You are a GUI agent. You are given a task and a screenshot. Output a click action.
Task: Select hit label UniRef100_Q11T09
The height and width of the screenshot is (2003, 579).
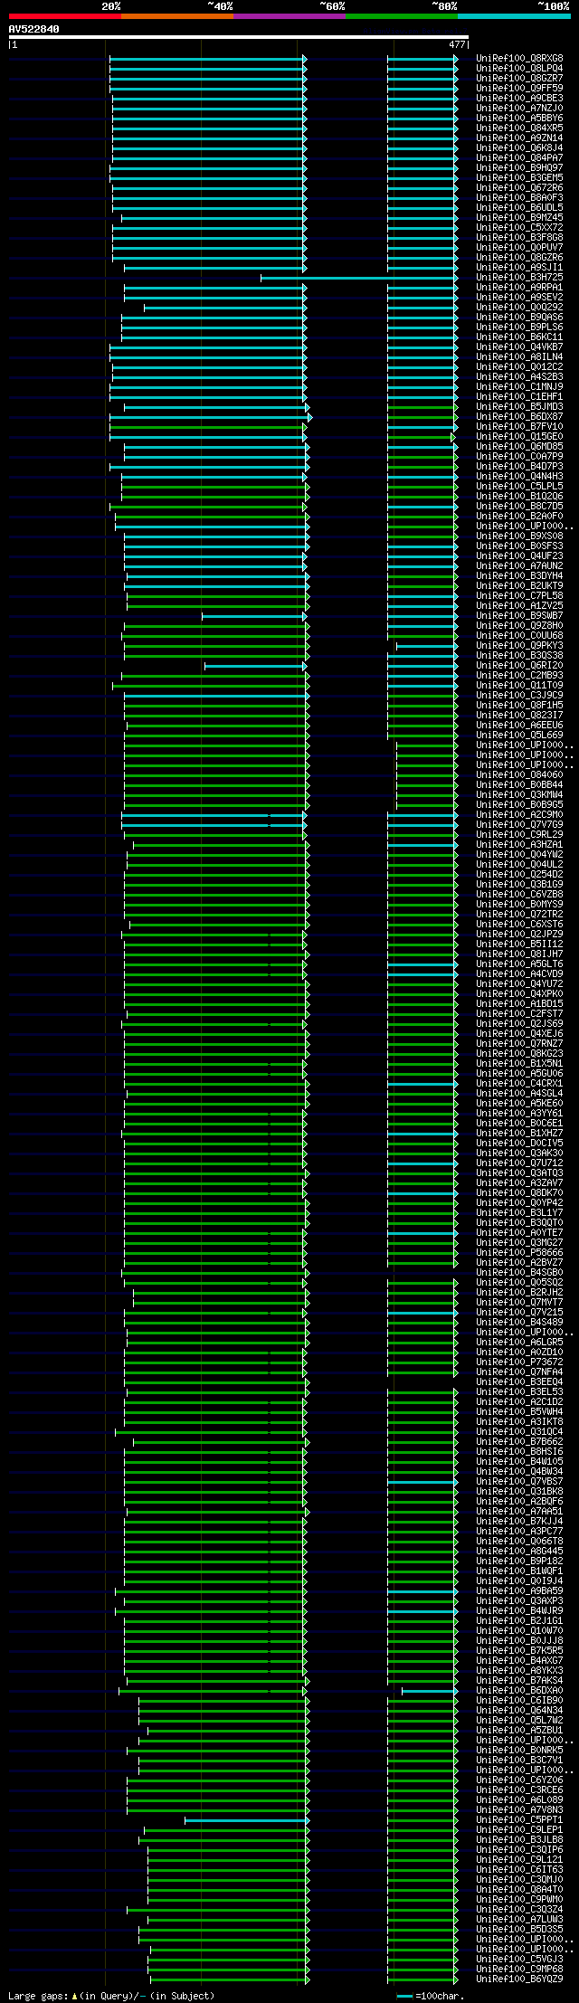tap(519, 685)
